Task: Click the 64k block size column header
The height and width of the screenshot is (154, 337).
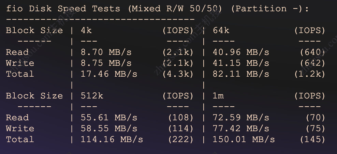Action: [x=221, y=30]
